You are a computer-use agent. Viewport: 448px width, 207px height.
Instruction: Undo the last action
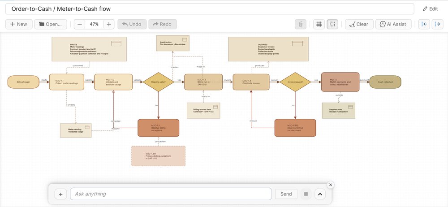(x=132, y=24)
